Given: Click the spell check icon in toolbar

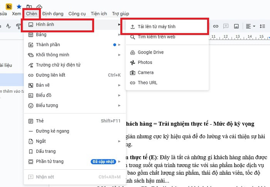Looking at the screenshot, I should click(8, 26).
